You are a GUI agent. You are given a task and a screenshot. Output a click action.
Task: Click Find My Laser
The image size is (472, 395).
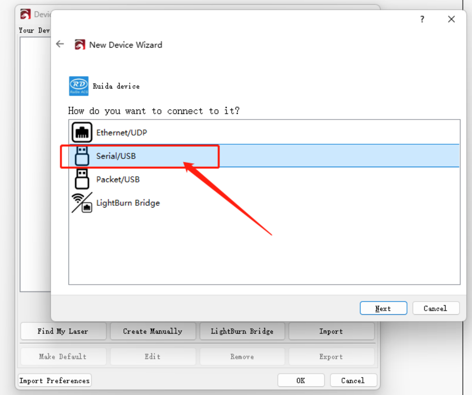pos(63,331)
